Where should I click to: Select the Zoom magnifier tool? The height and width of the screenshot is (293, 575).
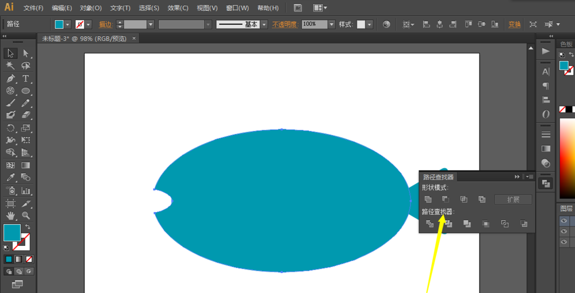26,215
